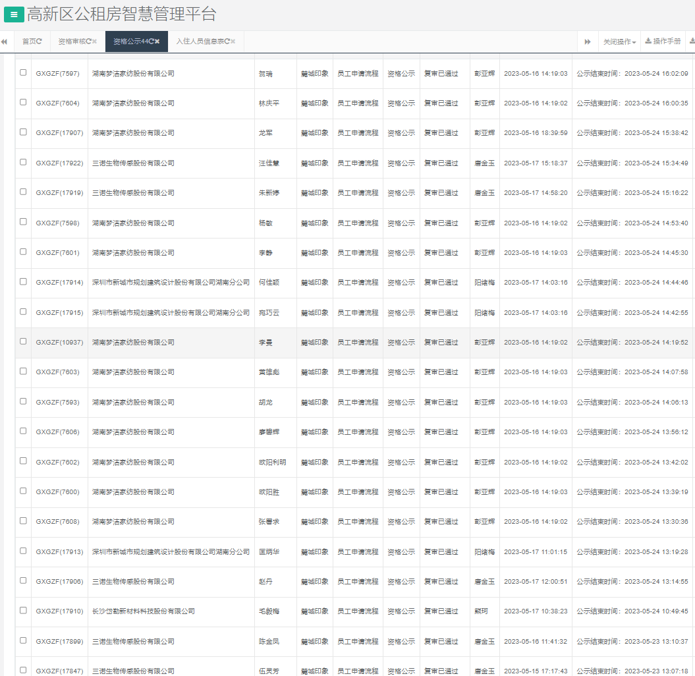This screenshot has width=695, height=676.
Task: Select checkbox for GXGZF(17922) row
Action: pyautogui.click(x=23, y=162)
